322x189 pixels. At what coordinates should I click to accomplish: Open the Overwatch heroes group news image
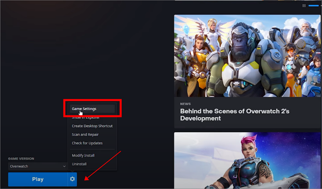click(x=247, y=56)
